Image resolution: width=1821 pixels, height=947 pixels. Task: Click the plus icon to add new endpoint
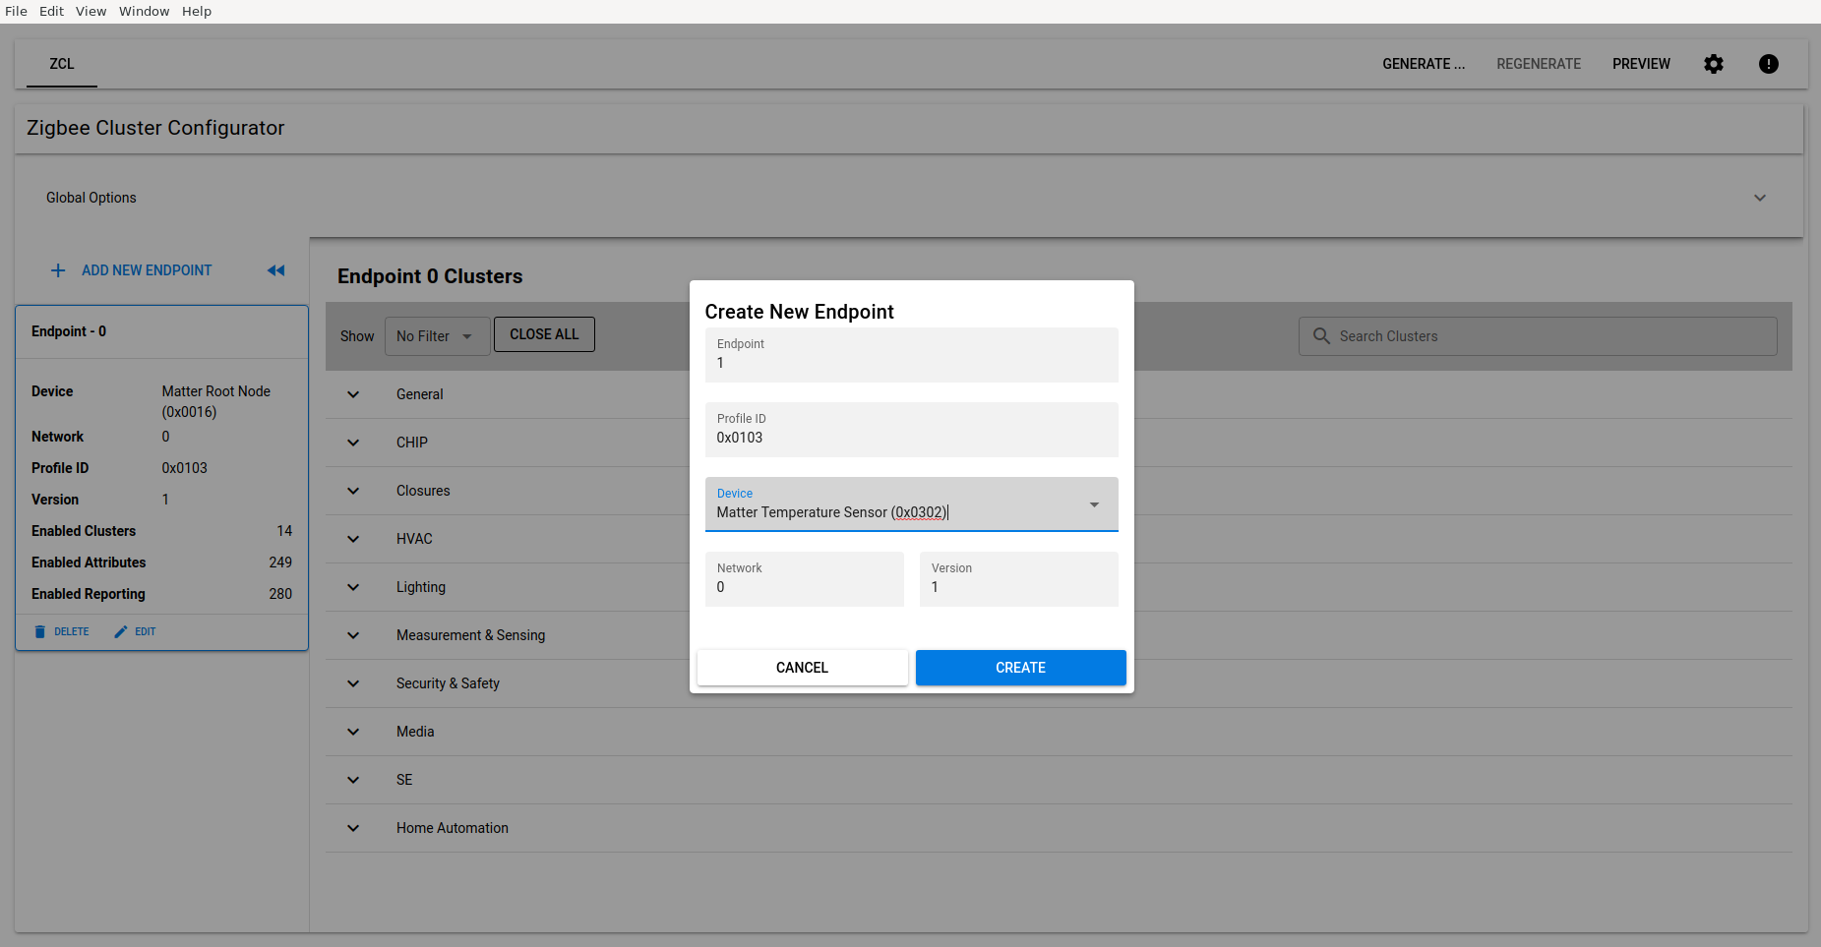58,270
